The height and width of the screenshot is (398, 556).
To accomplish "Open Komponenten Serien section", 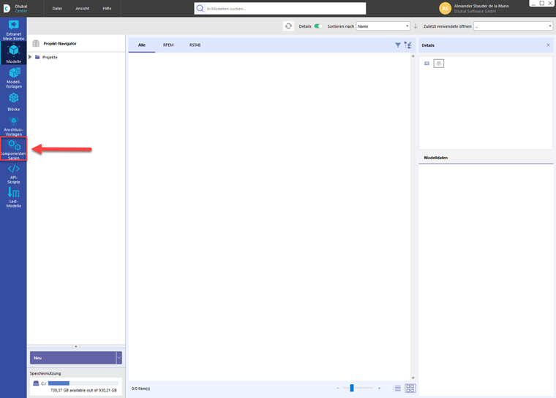I will pos(13,149).
